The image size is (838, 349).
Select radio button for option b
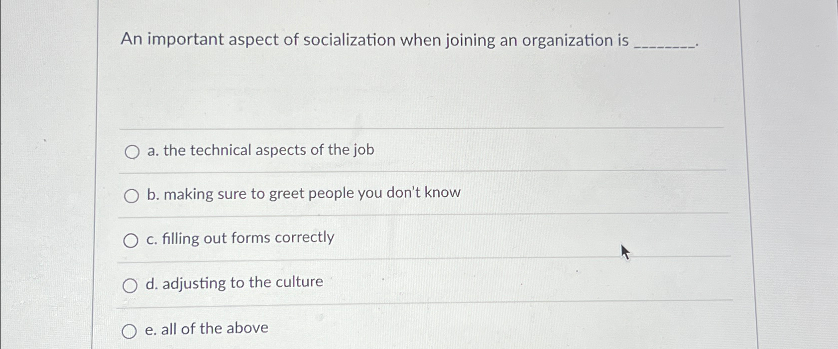pyautogui.click(x=131, y=196)
